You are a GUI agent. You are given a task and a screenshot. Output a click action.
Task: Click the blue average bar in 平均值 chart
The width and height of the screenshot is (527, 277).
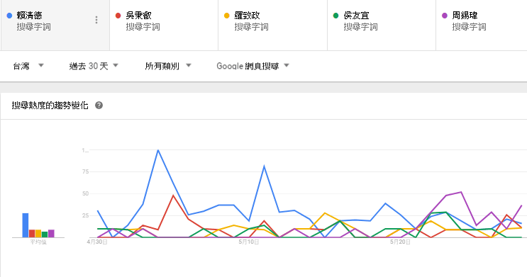click(x=26, y=225)
